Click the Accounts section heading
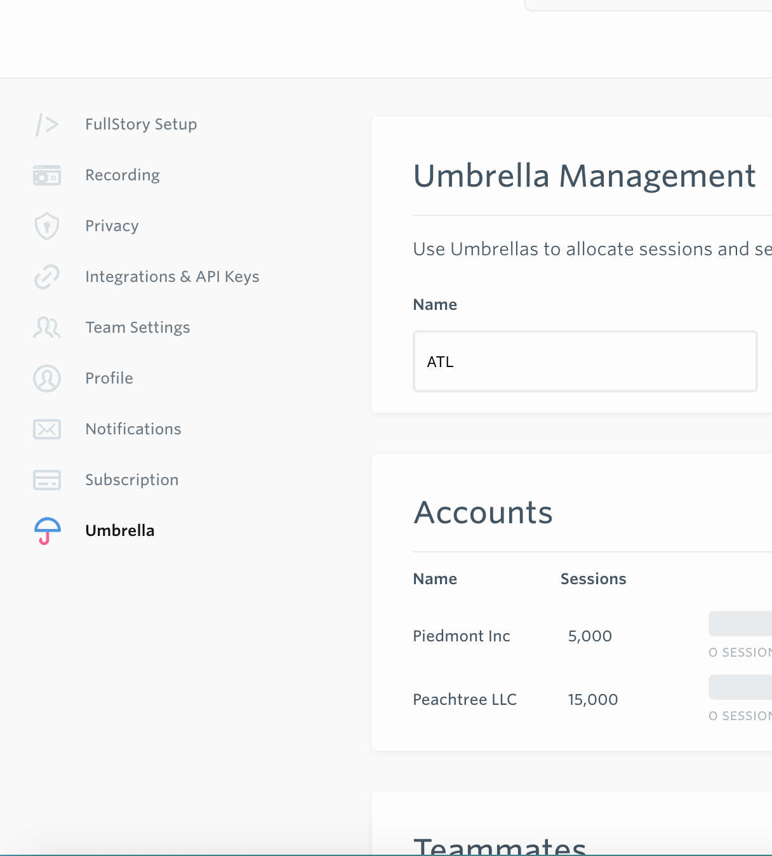772x856 pixels. tap(483, 512)
